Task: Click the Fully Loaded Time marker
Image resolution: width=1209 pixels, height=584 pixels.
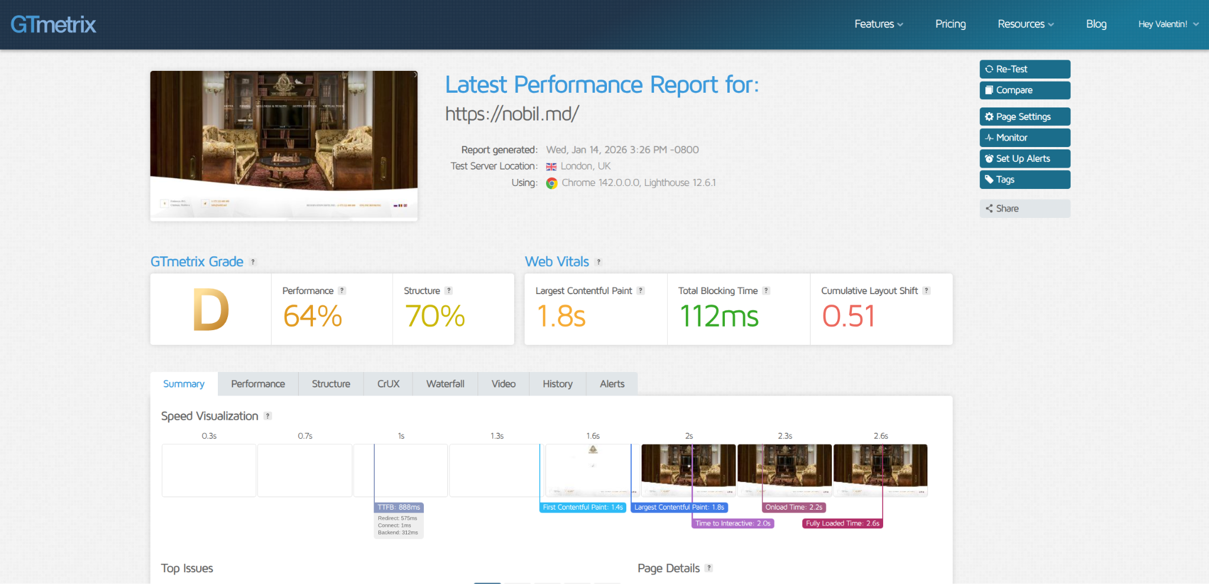Action: coord(842,523)
